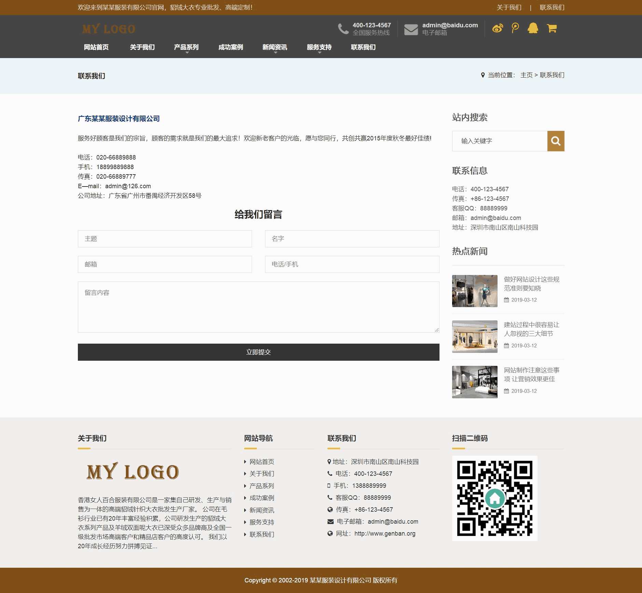
Task: Click the QQ penguin icon
Action: (533, 28)
